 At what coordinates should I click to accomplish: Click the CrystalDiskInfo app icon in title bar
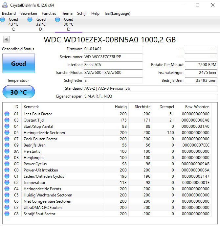click(5, 5)
